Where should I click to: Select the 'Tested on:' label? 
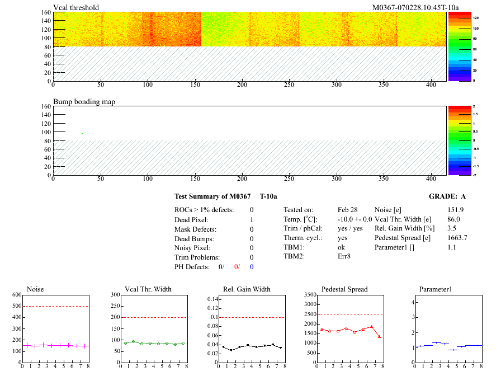[299, 210]
